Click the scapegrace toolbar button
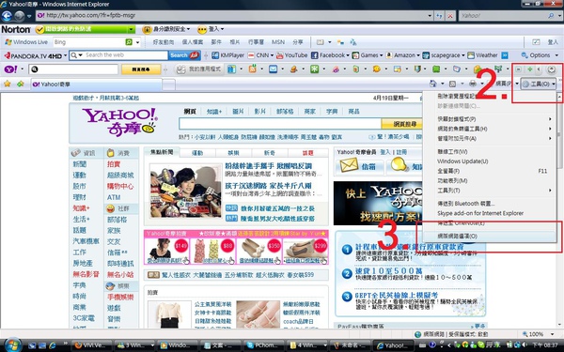The height and width of the screenshot is (352, 564). coord(442,55)
